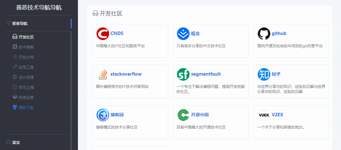The image size is (341, 150).
Task: Go to 设计资源 in sidebar
Action: pos(26,78)
